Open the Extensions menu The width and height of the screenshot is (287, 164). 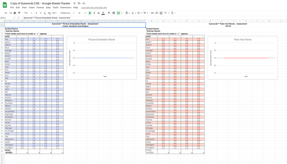[x=66, y=8]
